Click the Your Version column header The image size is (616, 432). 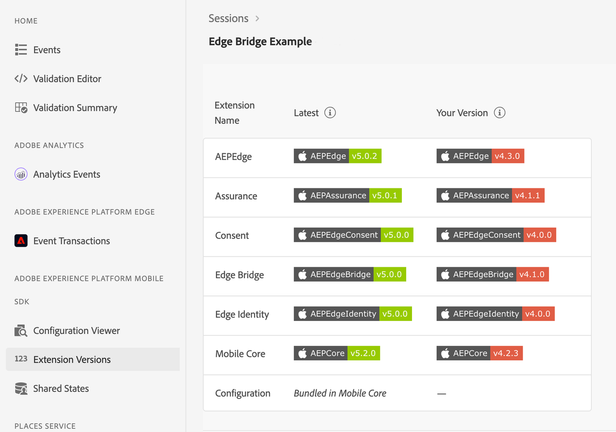(462, 112)
